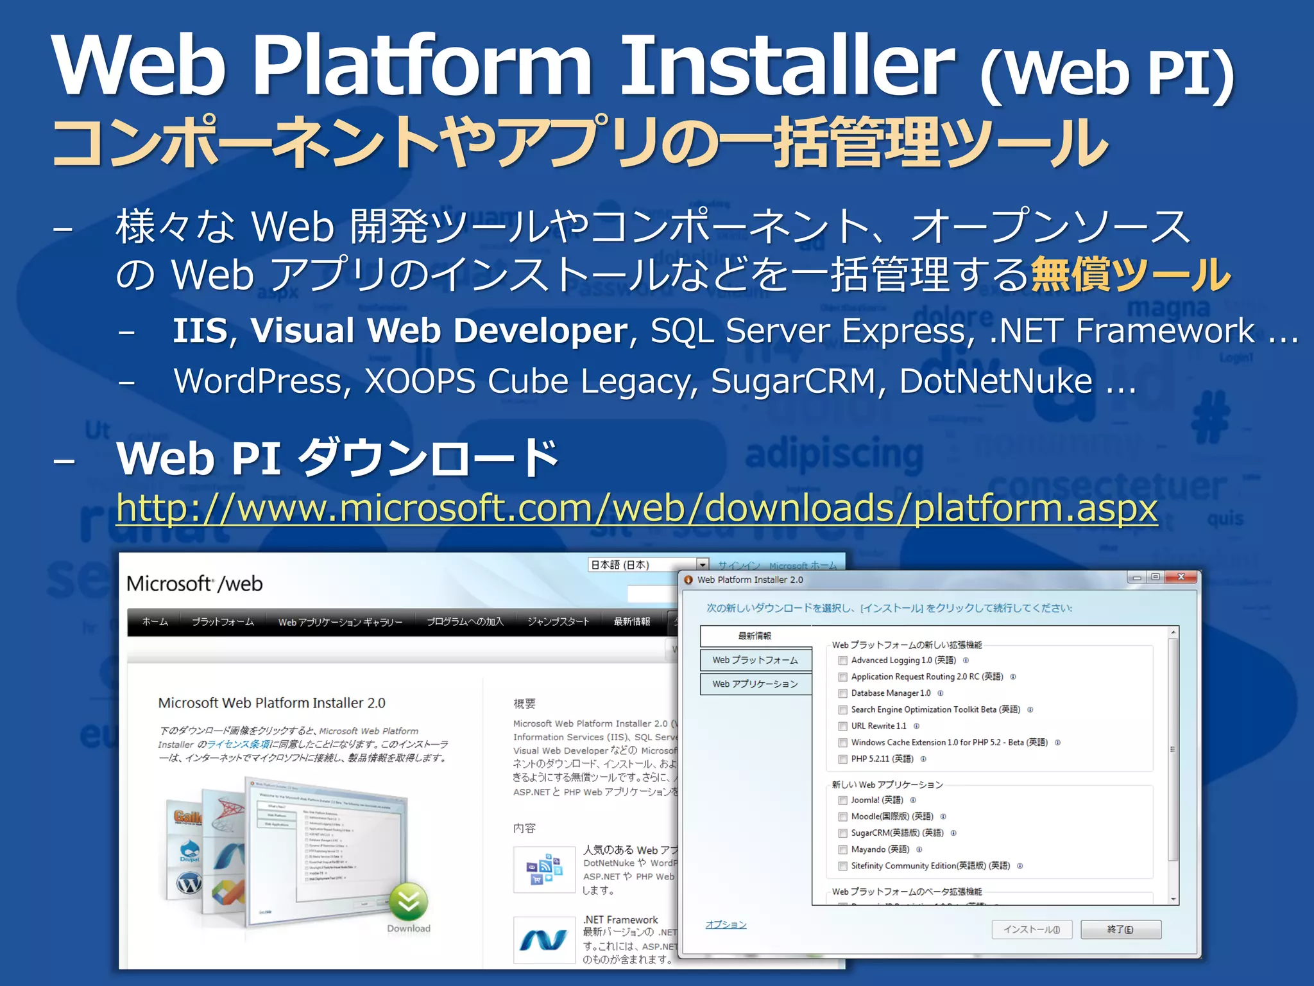This screenshot has height=986, width=1314.
Task: Open Web アプリケーション ギャラリー menu item
Action: (340, 622)
